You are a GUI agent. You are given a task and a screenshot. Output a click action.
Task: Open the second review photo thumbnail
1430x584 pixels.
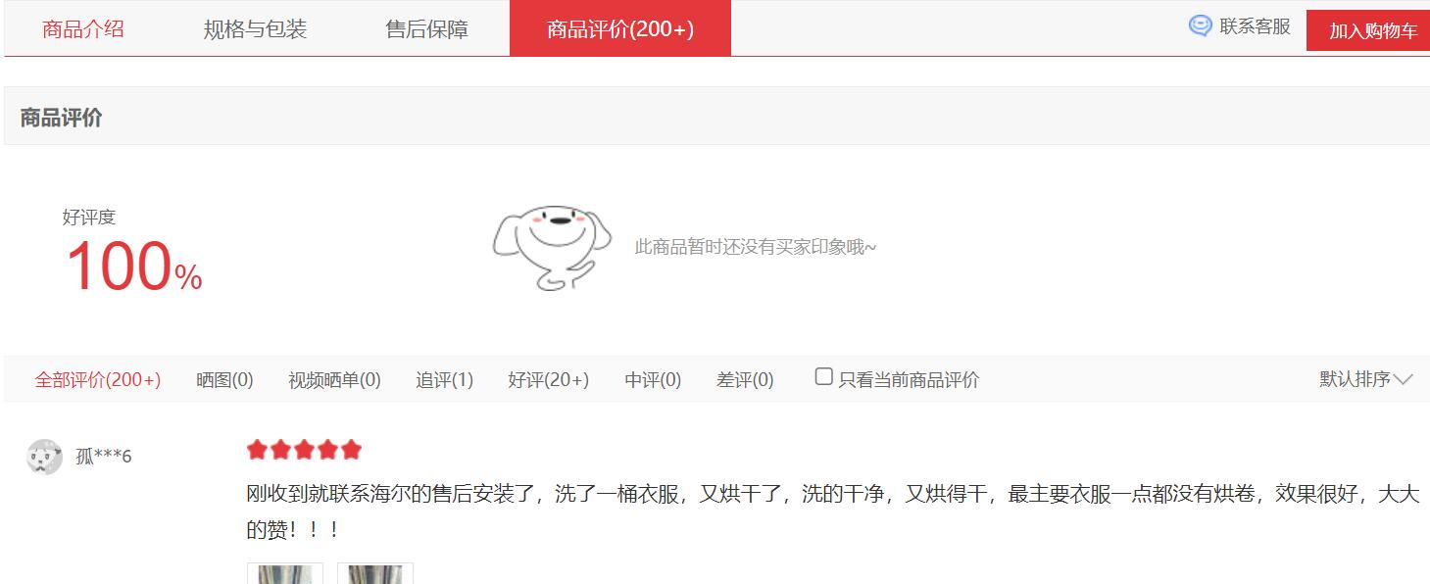click(x=375, y=573)
